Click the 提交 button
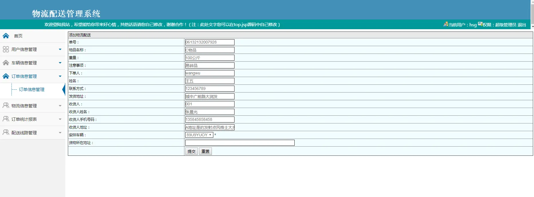Viewport: 534px width, 197px height. (192, 151)
